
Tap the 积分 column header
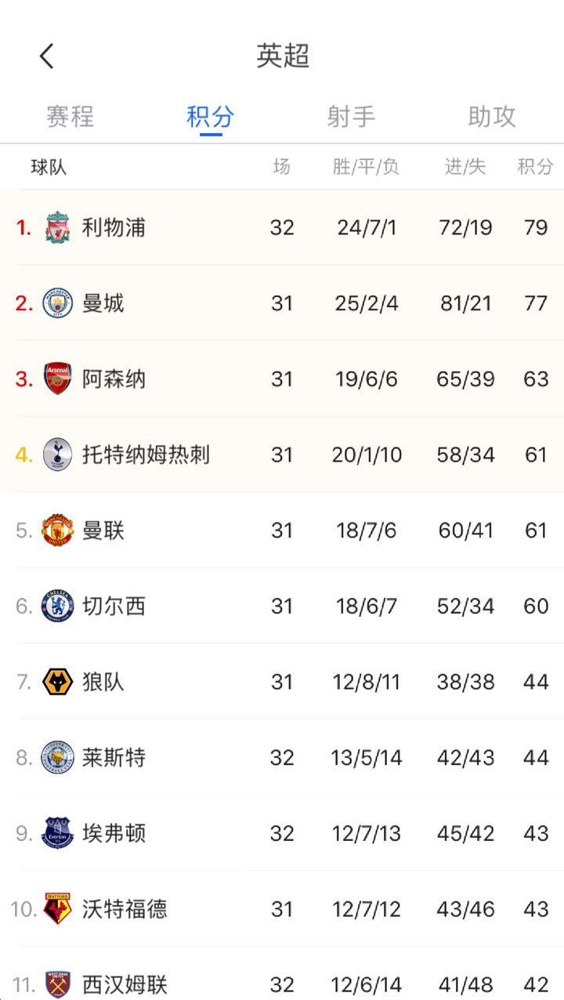(535, 166)
